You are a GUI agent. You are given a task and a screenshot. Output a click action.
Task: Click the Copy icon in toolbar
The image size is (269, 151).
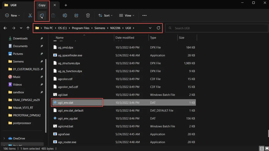pyautogui.click(x=42, y=15)
